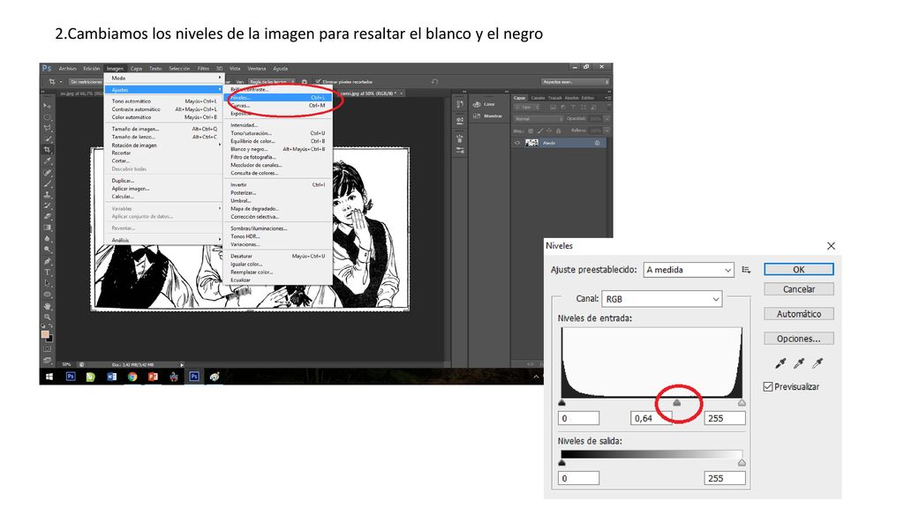The image size is (904, 508).
Task: Select the Eraser tool
Action: 48,217
